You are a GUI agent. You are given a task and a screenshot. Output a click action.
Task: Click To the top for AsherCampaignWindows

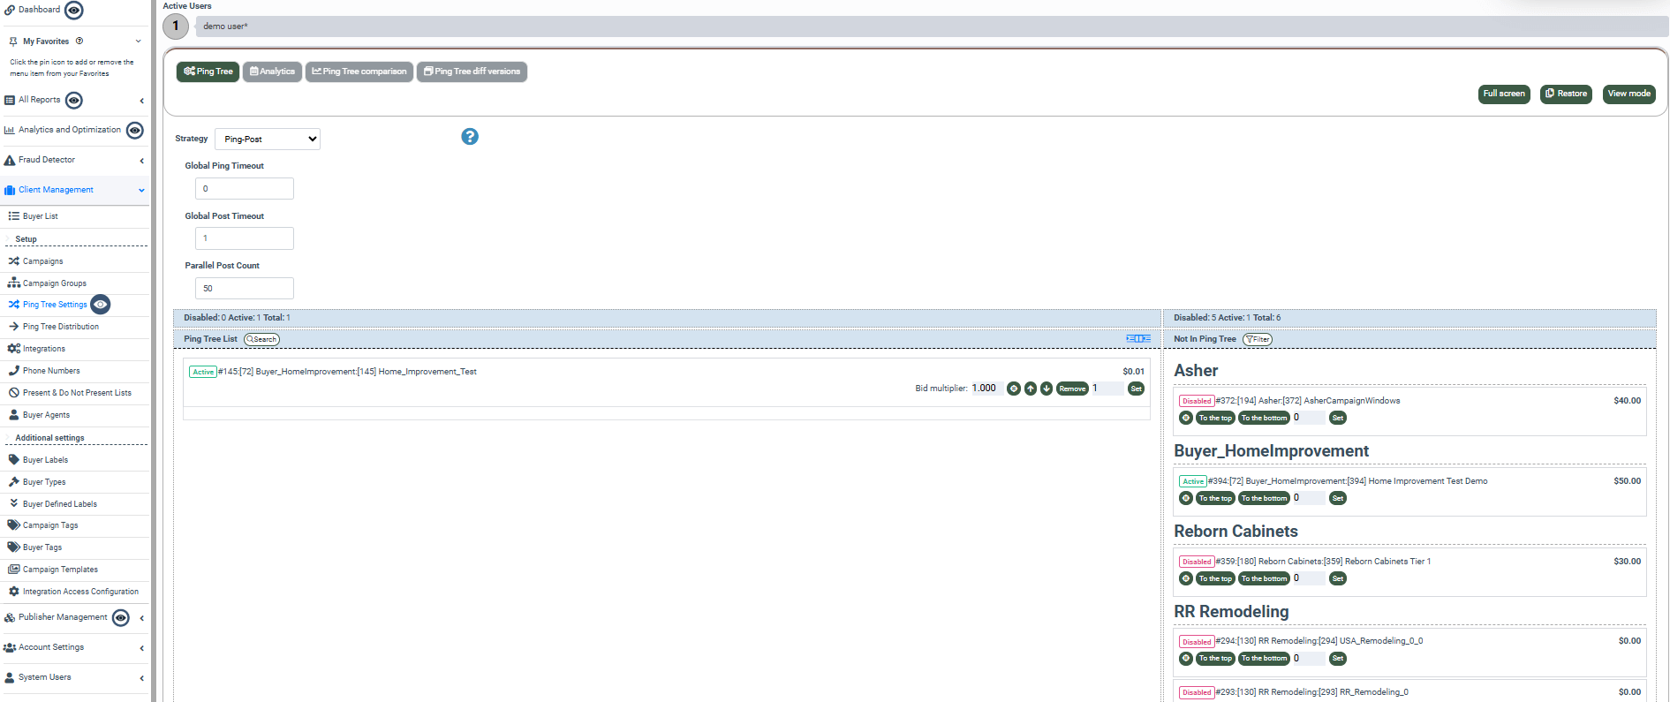pyautogui.click(x=1215, y=418)
